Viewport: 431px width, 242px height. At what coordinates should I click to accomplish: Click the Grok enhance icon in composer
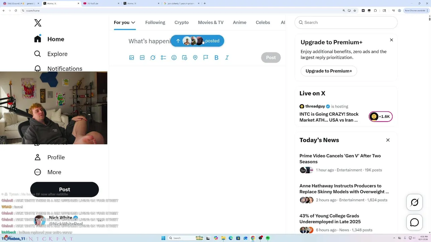point(153,57)
